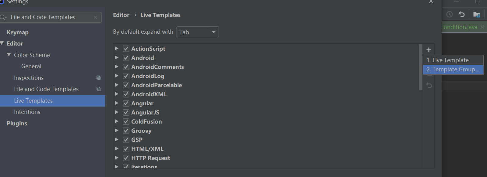This screenshot has width=487, height=177.
Task: Choose 1. Live Template from popup
Action: [x=453, y=60]
